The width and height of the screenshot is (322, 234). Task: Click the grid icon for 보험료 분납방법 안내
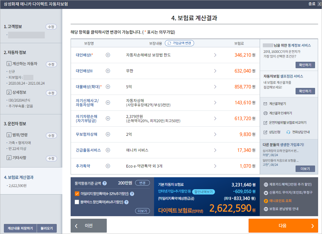pos(266,208)
